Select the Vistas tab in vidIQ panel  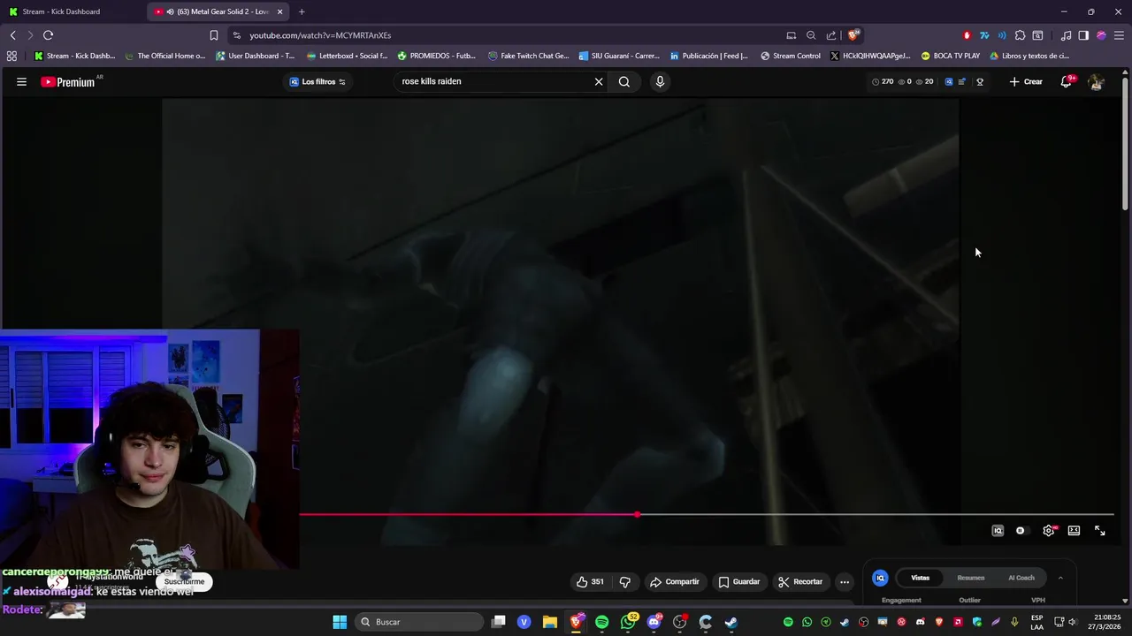[921, 578]
